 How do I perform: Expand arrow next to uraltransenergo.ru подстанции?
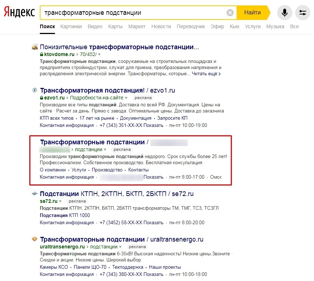(x=120, y=247)
